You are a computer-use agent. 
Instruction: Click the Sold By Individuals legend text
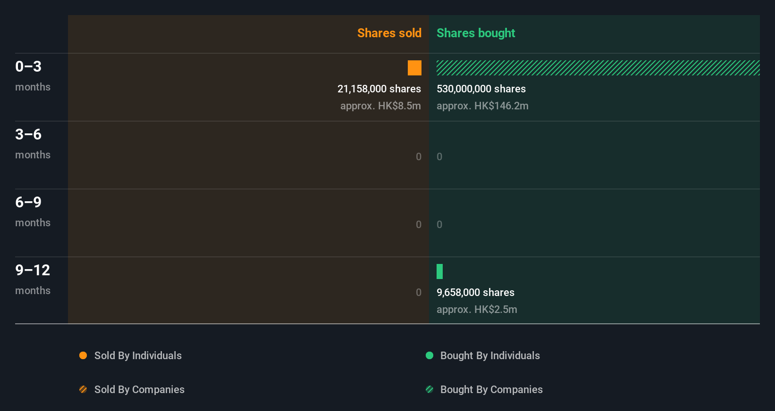click(138, 355)
